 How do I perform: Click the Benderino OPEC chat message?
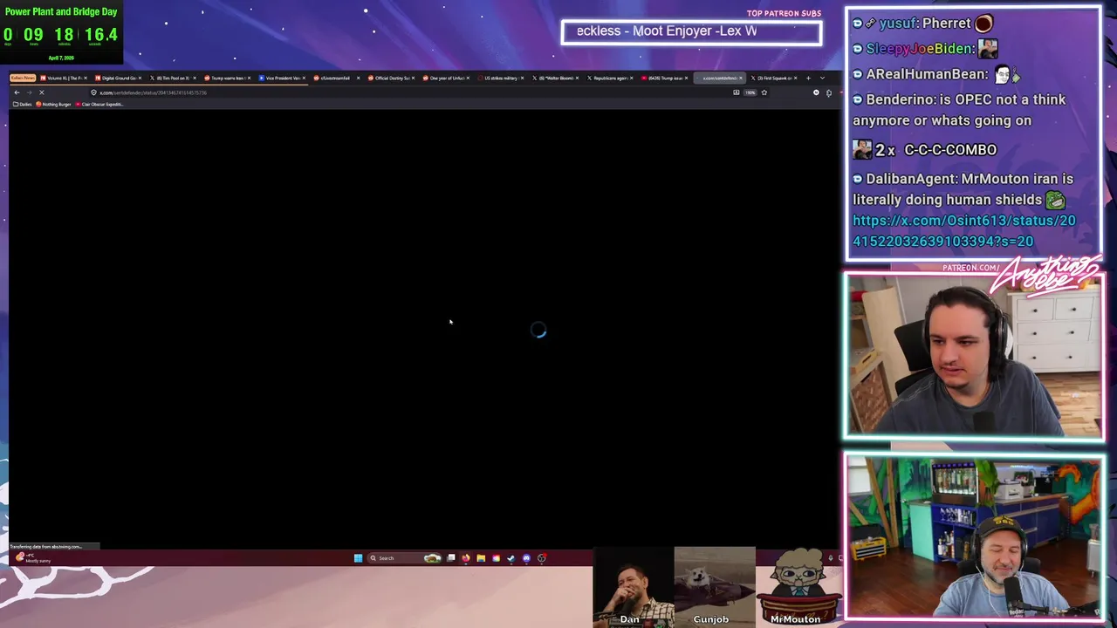pos(959,110)
